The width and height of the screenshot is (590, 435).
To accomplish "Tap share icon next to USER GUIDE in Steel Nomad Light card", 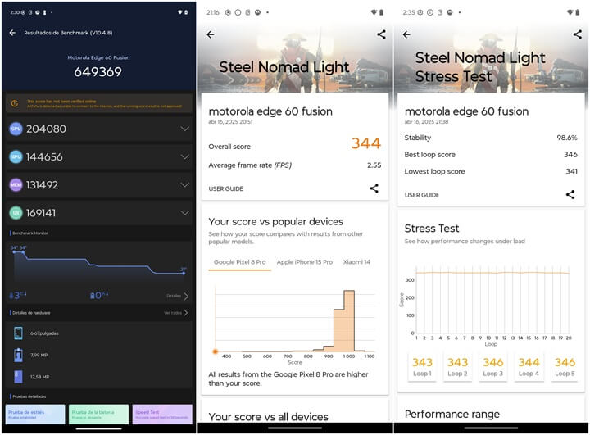I will click(374, 188).
